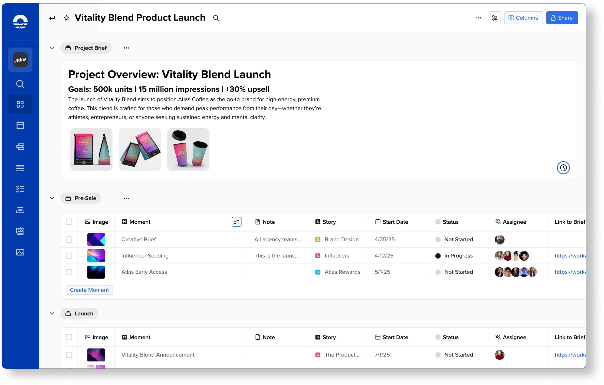Open the top bar three-dot more menu
This screenshot has height=385, width=604.
click(x=478, y=18)
